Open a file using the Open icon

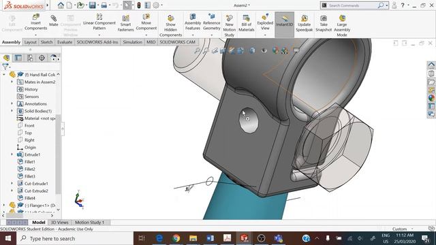click(80, 5)
